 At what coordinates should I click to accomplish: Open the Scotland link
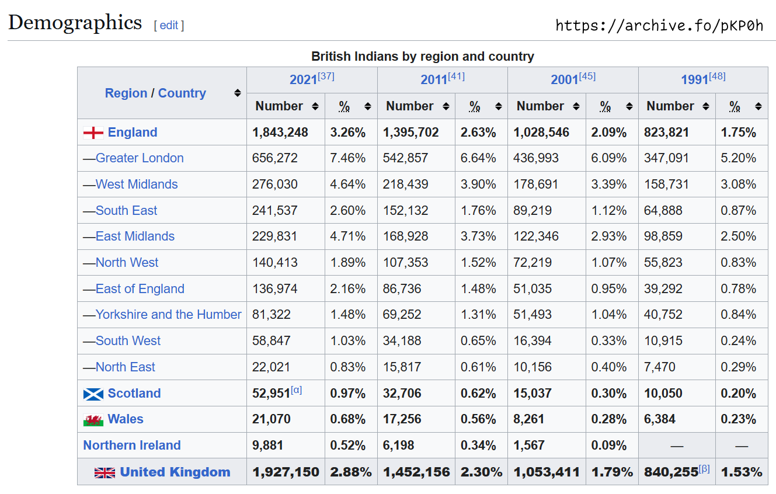click(x=134, y=394)
